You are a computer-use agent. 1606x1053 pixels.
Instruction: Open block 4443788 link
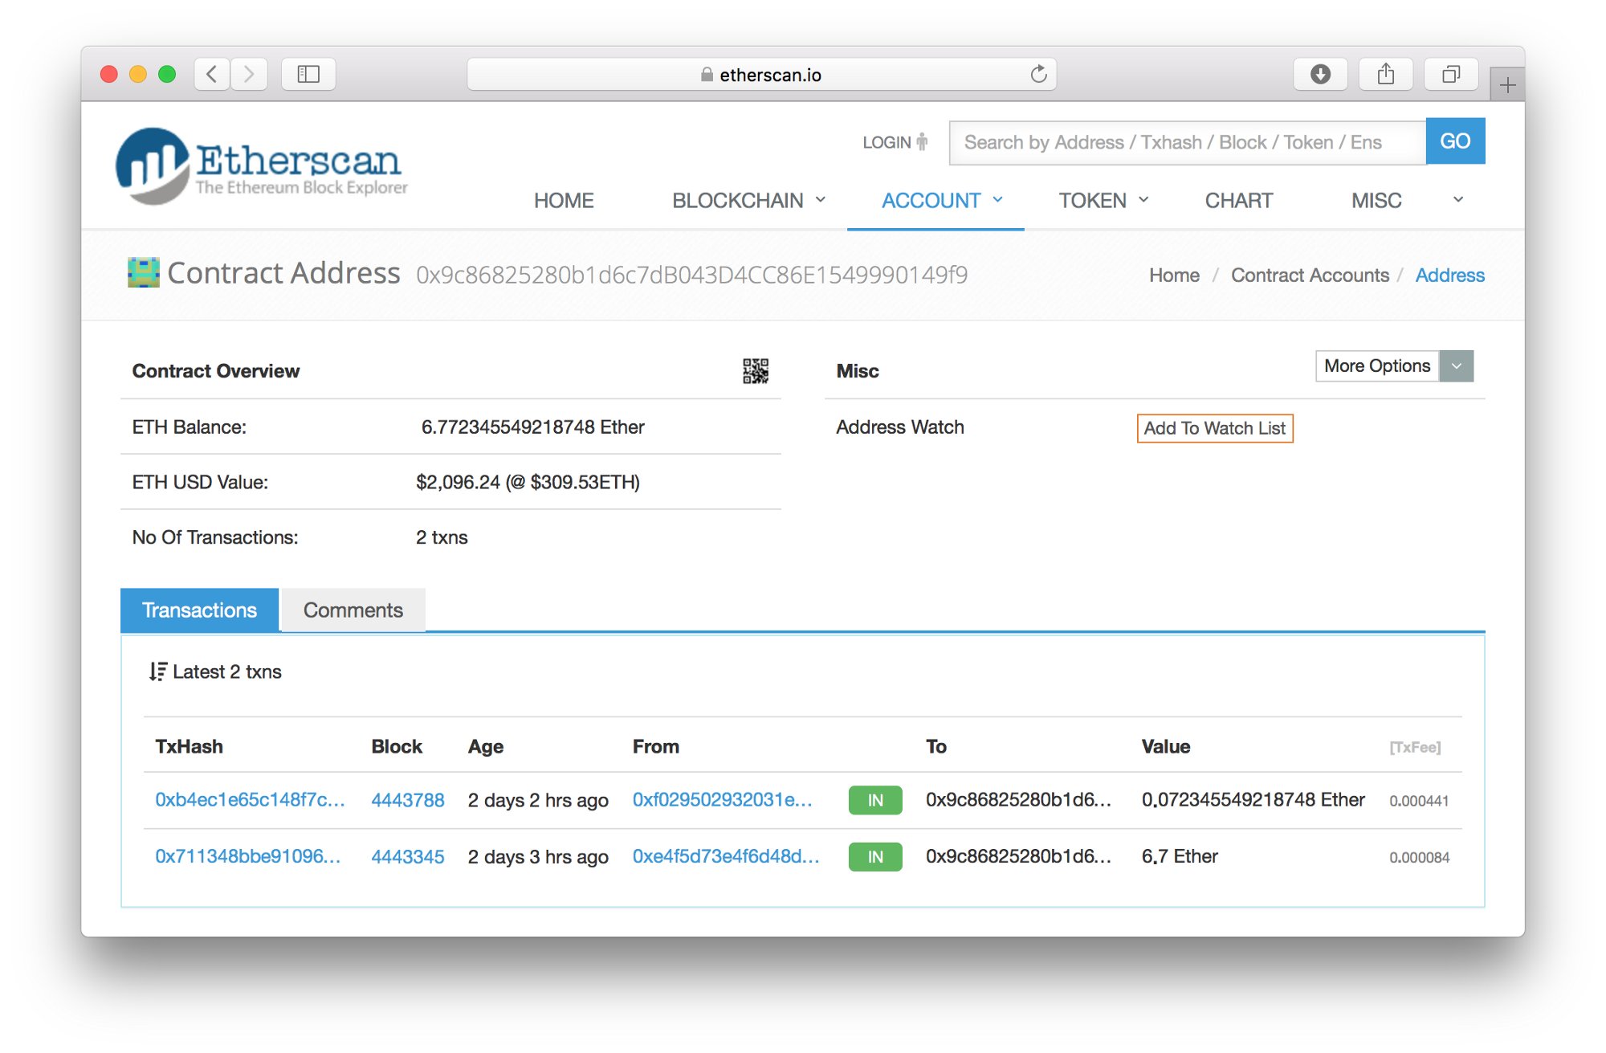(x=407, y=800)
